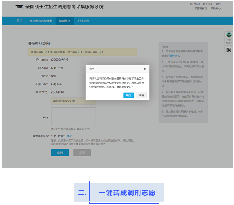The width and height of the screenshot is (234, 205).
Task: Open the 学信机器人 chatbot icon
Action: click(x=229, y=37)
